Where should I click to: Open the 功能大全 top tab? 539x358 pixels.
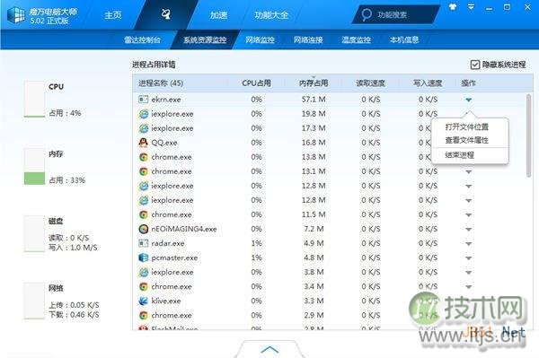(x=271, y=15)
